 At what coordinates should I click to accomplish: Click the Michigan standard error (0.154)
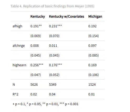click(93, 36)
